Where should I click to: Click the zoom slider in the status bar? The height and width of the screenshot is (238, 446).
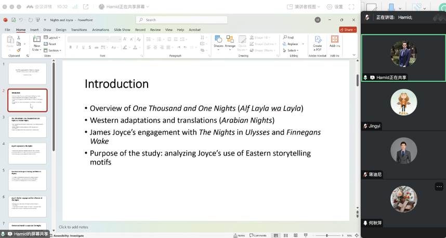click(327, 235)
